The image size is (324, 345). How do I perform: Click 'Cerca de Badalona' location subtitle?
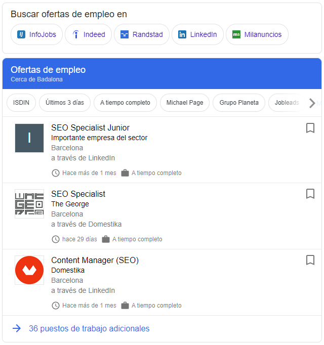tap(36, 79)
